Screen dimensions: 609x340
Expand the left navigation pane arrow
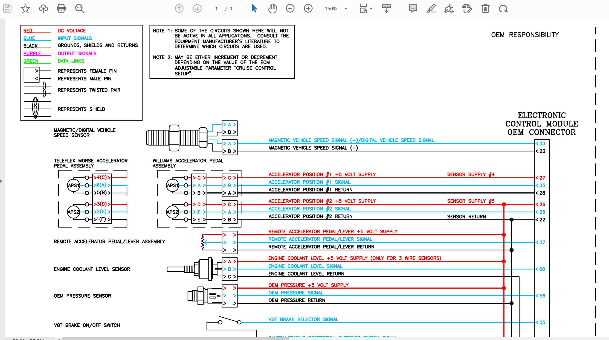pyautogui.click(x=1, y=181)
